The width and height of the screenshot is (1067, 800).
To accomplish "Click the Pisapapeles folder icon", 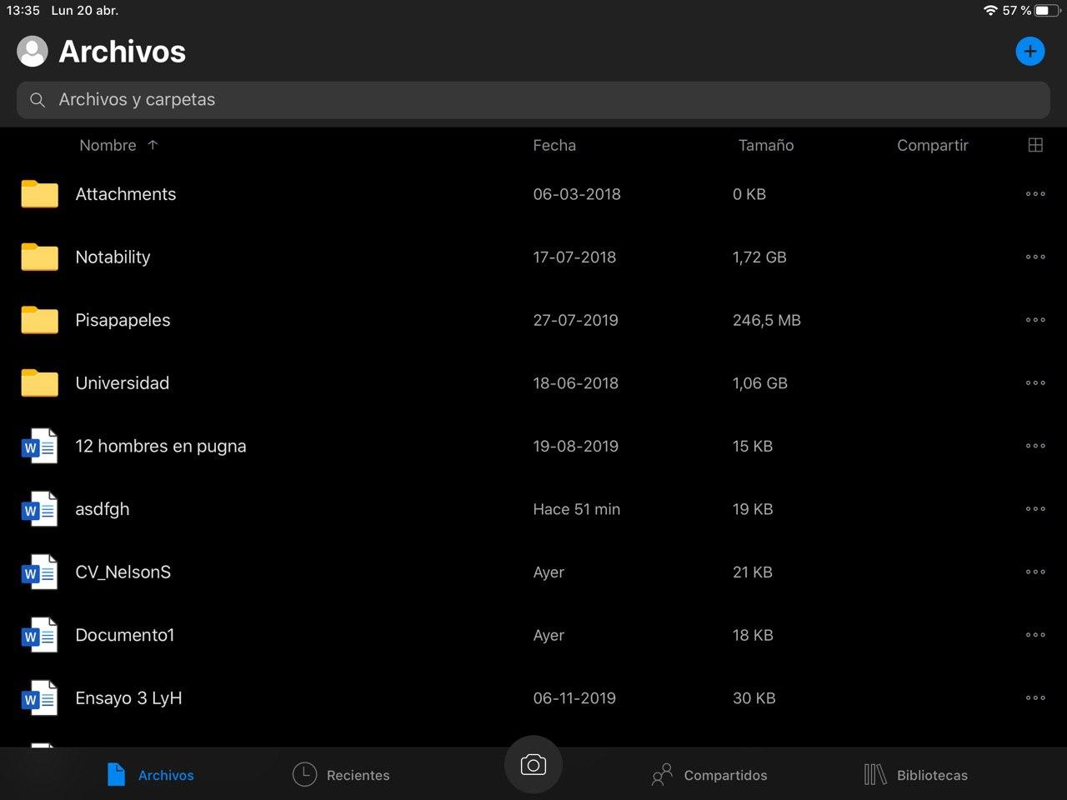I will point(39,320).
